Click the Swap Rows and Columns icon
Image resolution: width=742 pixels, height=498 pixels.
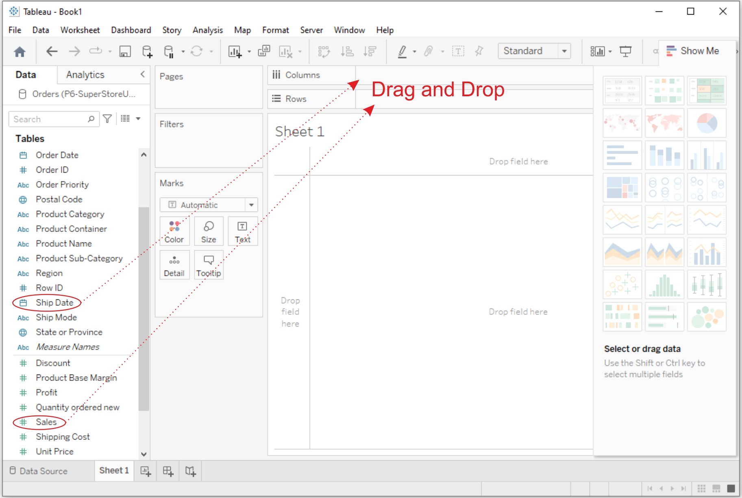coord(324,52)
